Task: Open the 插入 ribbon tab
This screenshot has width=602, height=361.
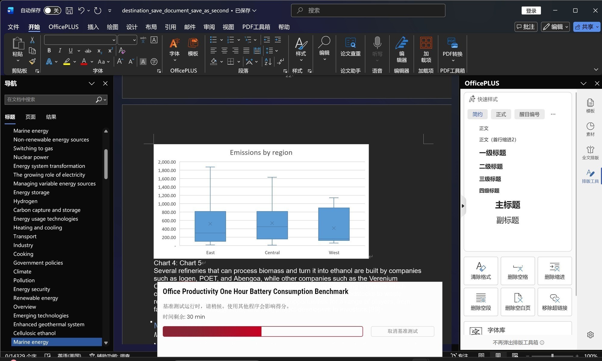Action: (x=93, y=27)
